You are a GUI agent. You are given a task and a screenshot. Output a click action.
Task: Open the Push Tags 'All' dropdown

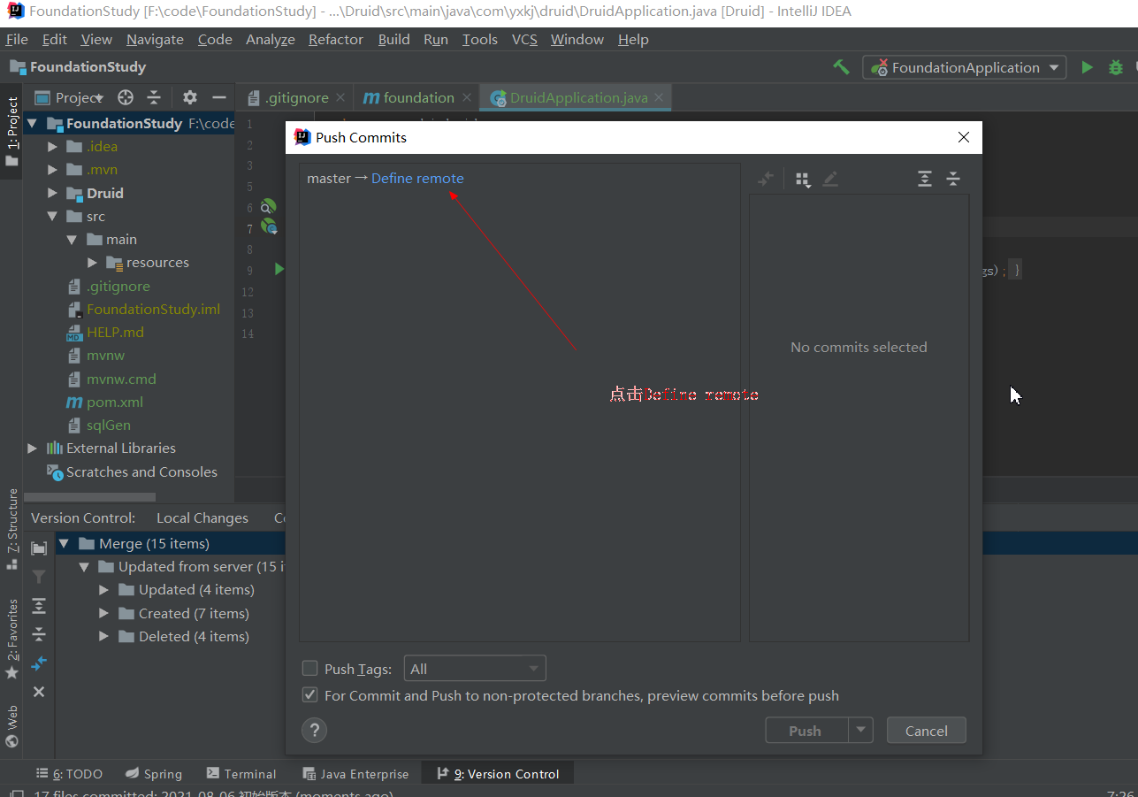475,669
